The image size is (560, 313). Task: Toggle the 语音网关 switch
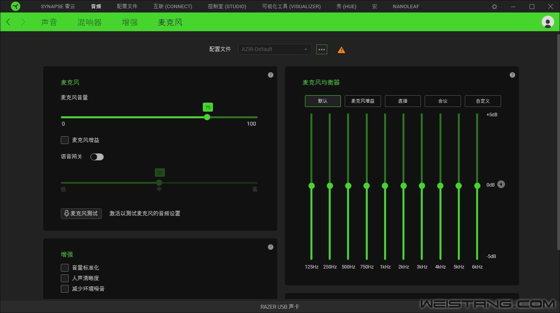pyautogui.click(x=97, y=157)
